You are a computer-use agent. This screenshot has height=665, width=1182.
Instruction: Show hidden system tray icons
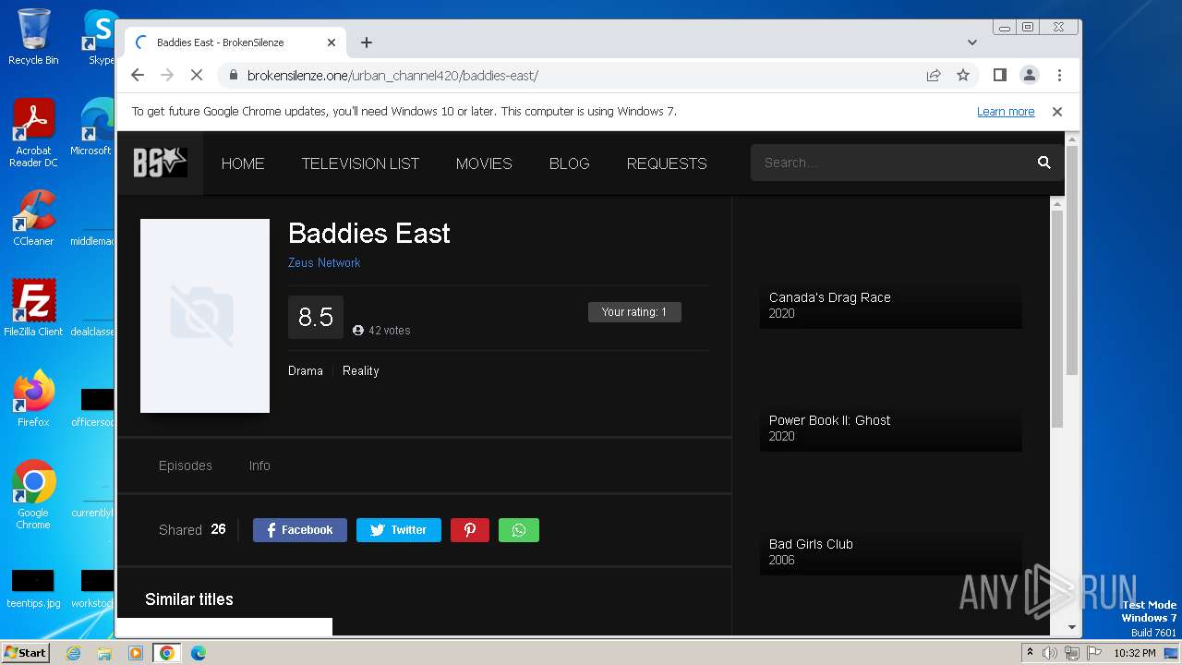(1031, 653)
